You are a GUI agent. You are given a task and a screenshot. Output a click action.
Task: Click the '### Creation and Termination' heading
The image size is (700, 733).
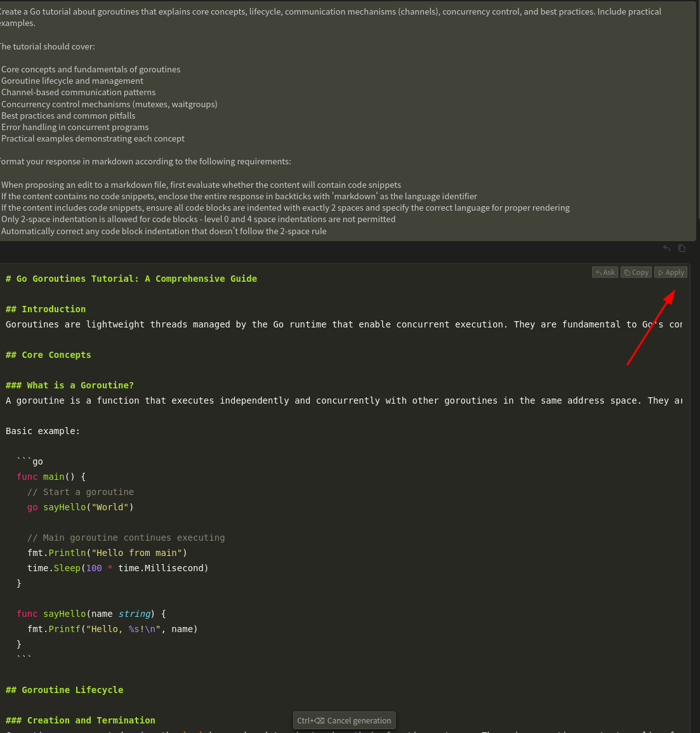(81, 720)
